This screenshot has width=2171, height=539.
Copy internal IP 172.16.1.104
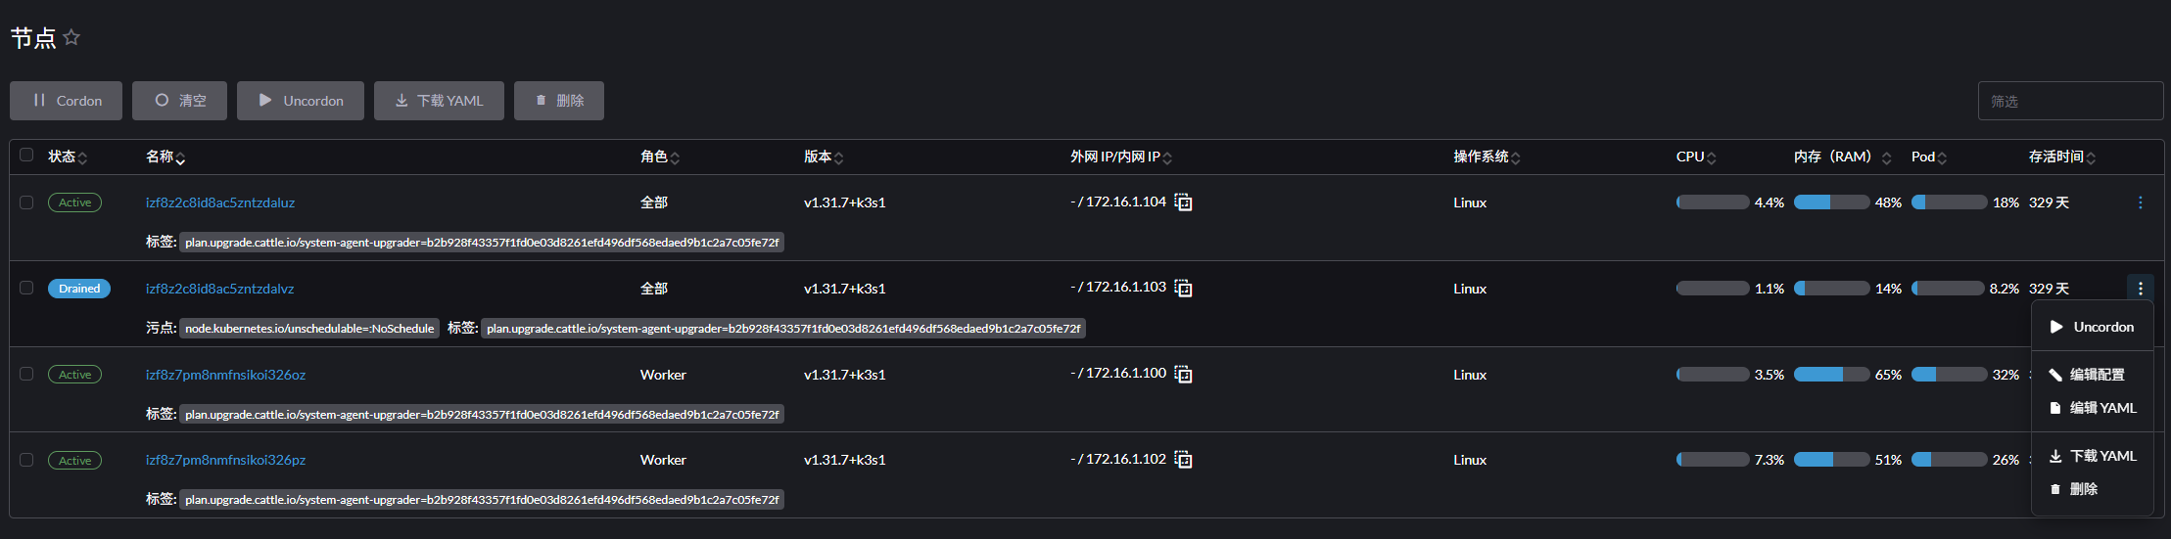point(1183,202)
